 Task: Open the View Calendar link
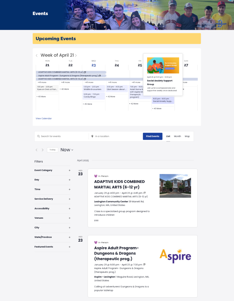click(43, 118)
